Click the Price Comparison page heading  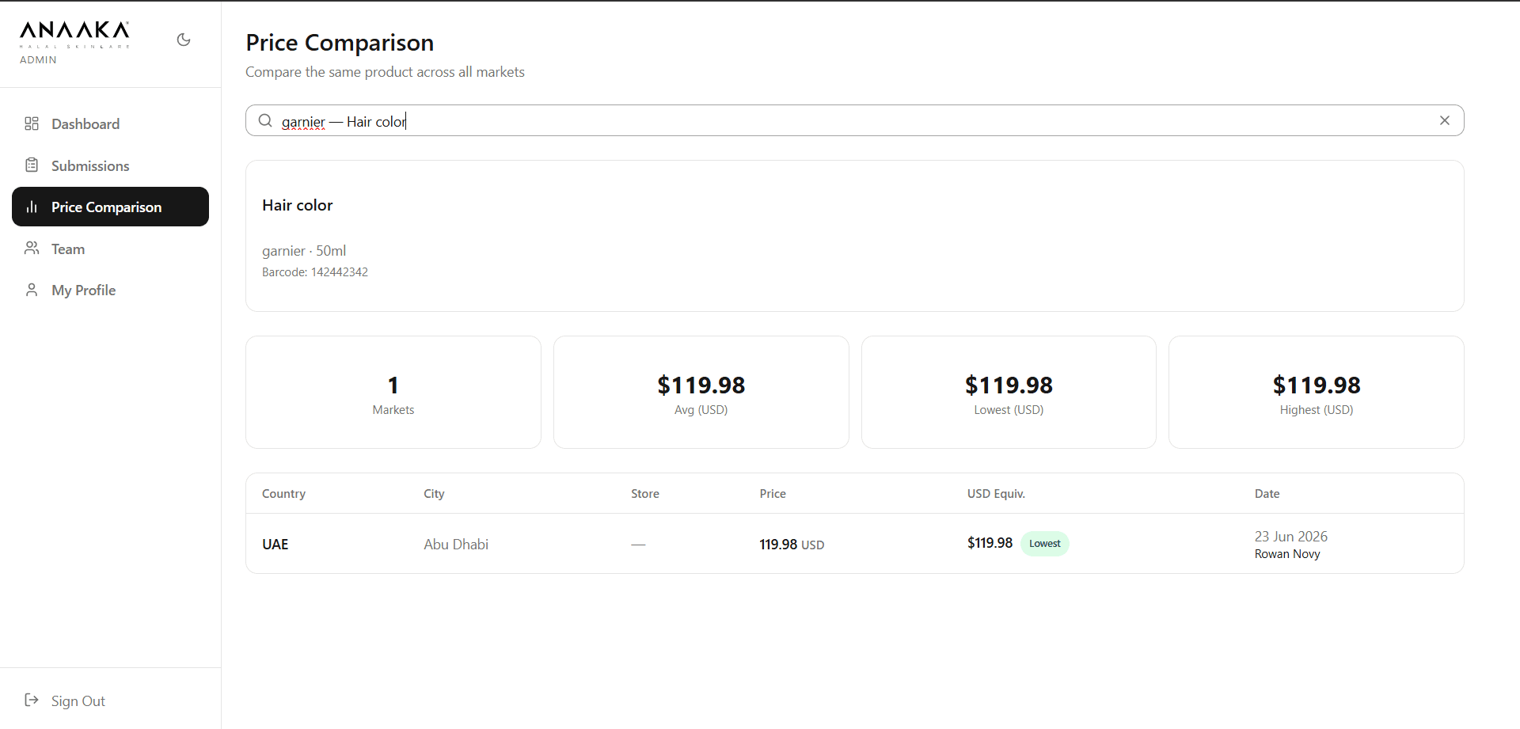(x=340, y=43)
